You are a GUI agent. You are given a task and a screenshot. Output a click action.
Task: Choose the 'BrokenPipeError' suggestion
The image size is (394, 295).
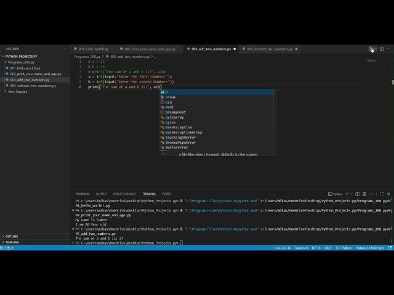coord(217,142)
